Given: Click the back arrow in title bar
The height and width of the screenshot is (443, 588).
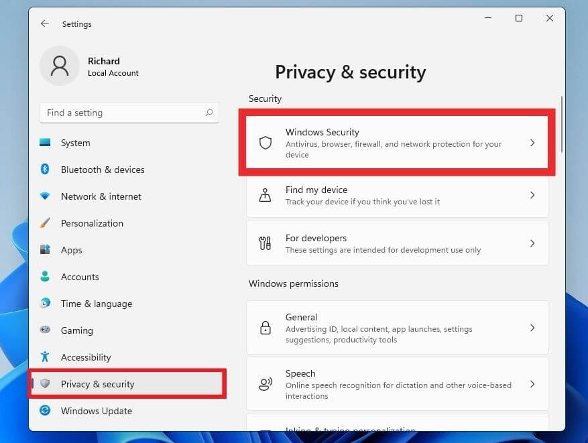Looking at the screenshot, I should (x=45, y=23).
